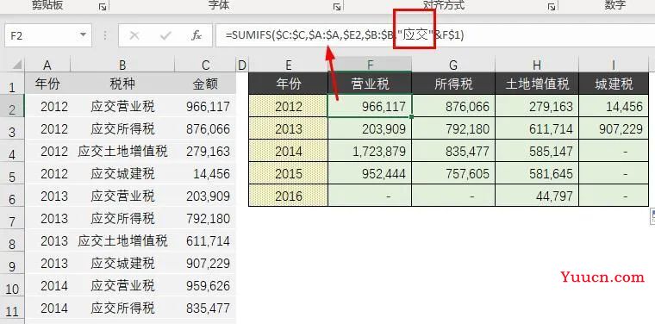Select row 9 header

pos(12,264)
